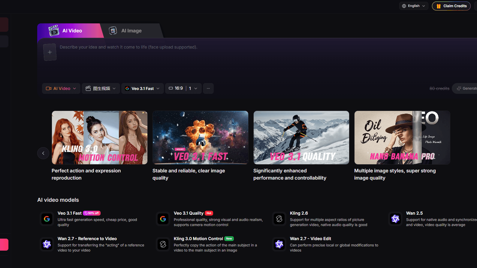Open the Kling 3.0 Motion Control banner

pyautogui.click(x=100, y=138)
